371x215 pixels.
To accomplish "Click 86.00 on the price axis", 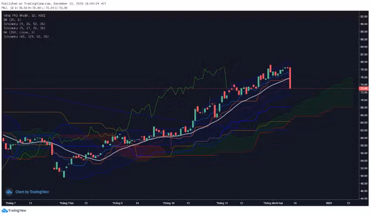I will pyautogui.click(x=363, y=39).
